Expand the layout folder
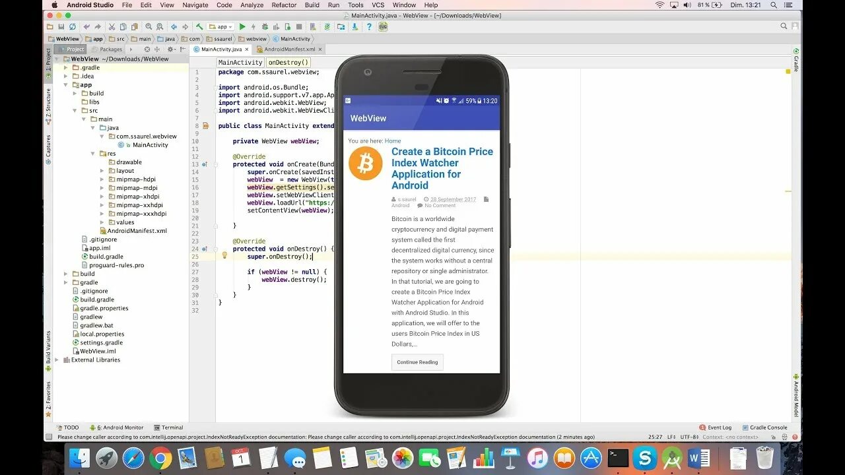The height and width of the screenshot is (475, 845). tap(102, 170)
